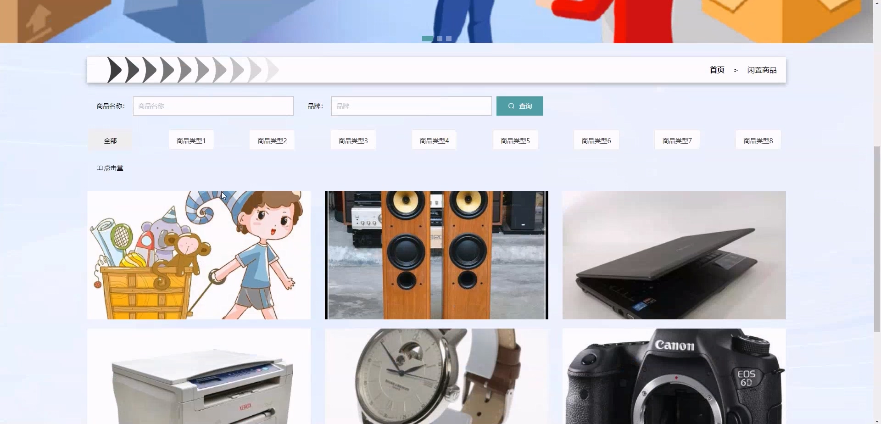This screenshot has width=881, height=424.
Task: Focus the 品牌 input field
Action: click(412, 106)
